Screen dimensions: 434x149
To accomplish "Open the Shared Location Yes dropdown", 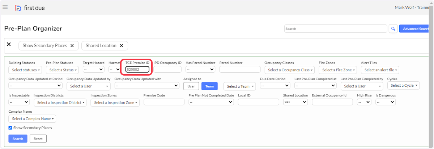I will click(295, 102).
